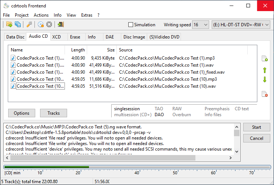Click the music note icon of Test (10).mp3
The width and height of the screenshot is (274, 185).
tap(13, 79)
